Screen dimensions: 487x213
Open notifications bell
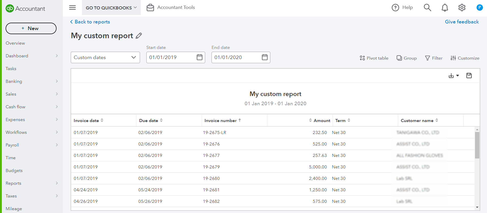445,8
